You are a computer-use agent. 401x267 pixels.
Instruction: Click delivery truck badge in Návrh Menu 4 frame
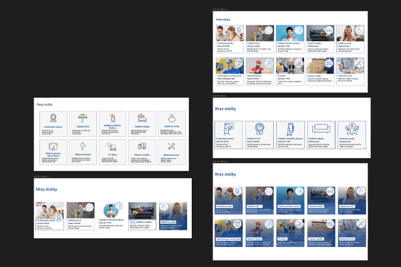pos(329,63)
